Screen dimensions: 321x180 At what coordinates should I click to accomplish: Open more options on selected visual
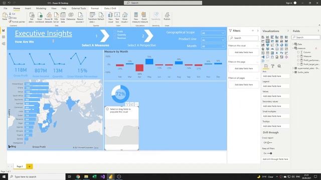[x=136, y=104]
